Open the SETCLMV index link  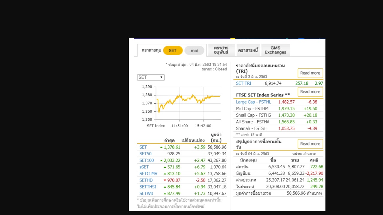[148, 173]
